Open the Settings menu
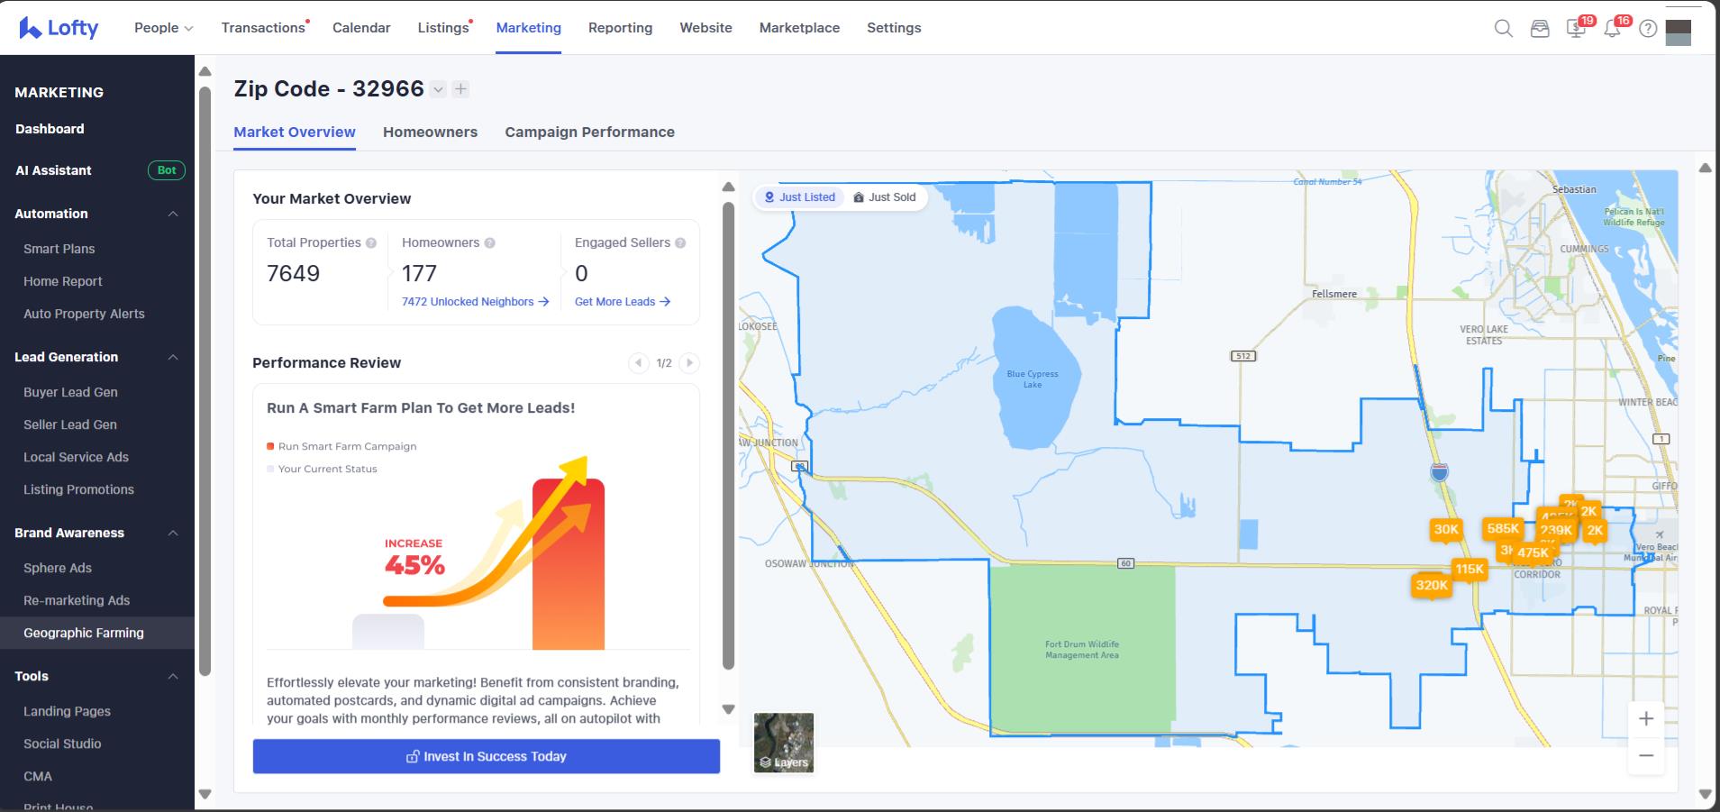1720x812 pixels. [894, 28]
